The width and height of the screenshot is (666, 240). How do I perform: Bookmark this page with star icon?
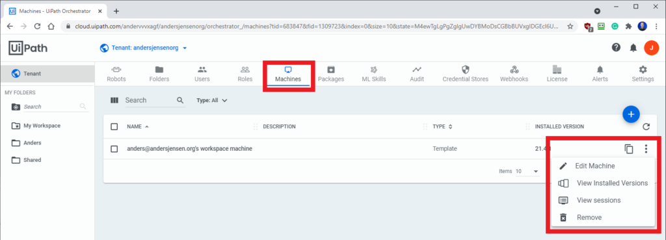click(570, 26)
